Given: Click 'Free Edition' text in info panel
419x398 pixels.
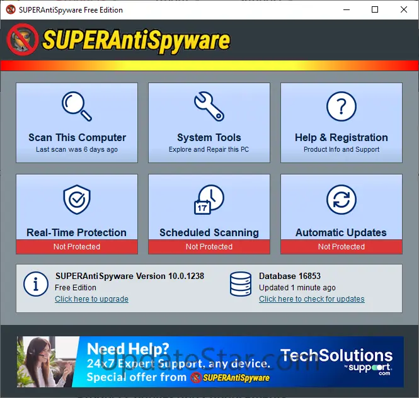Looking at the screenshot, I should (76, 287).
